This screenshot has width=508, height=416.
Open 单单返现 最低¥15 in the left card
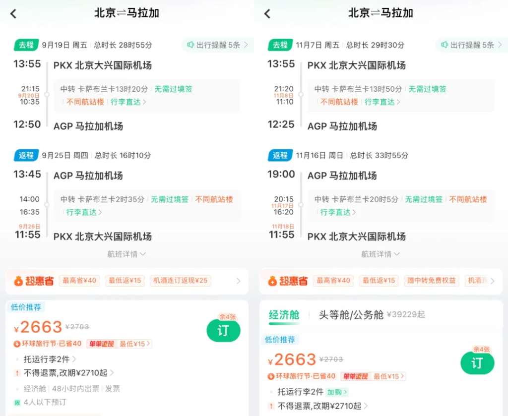[x=119, y=344]
